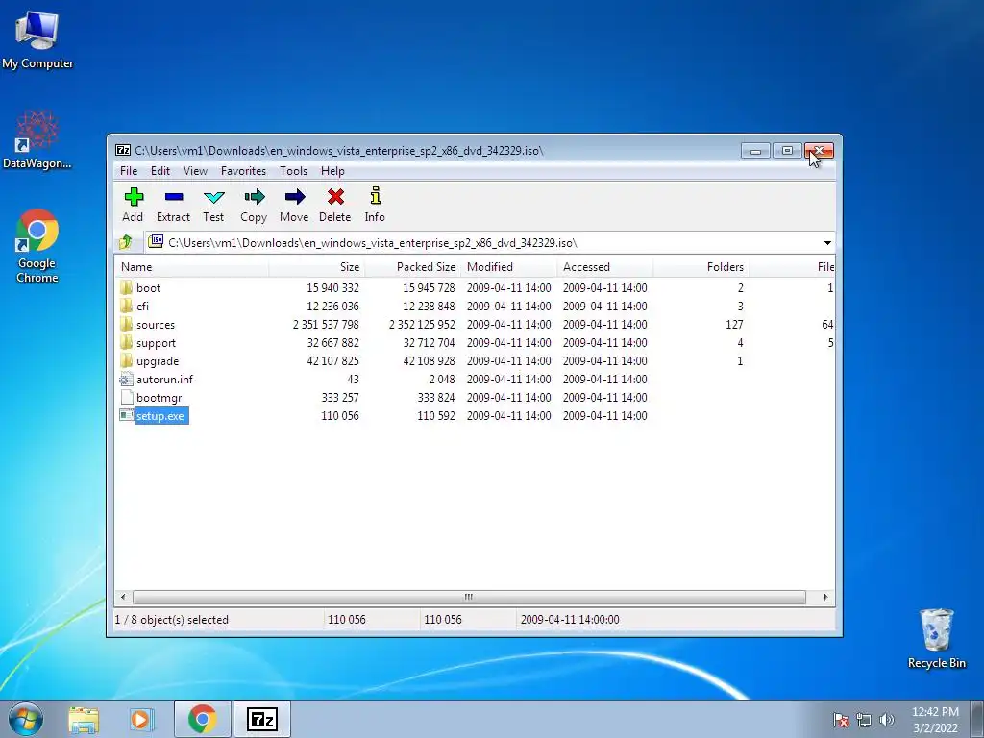Run the Test archive tool
Image resolution: width=984 pixels, height=738 pixels.
[x=213, y=197]
